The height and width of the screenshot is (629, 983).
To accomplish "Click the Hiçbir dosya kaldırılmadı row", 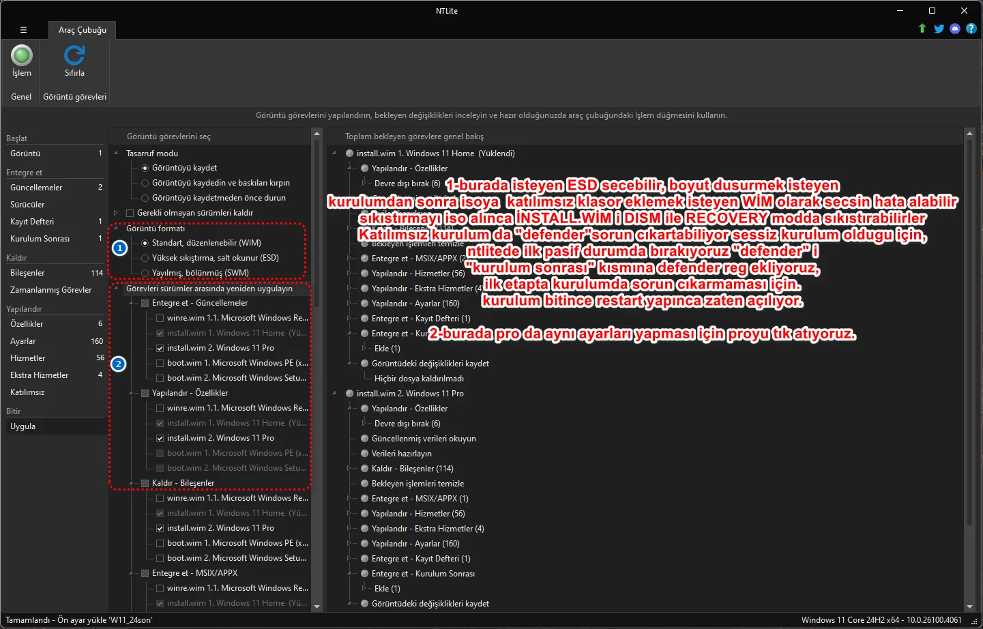I will coord(419,379).
